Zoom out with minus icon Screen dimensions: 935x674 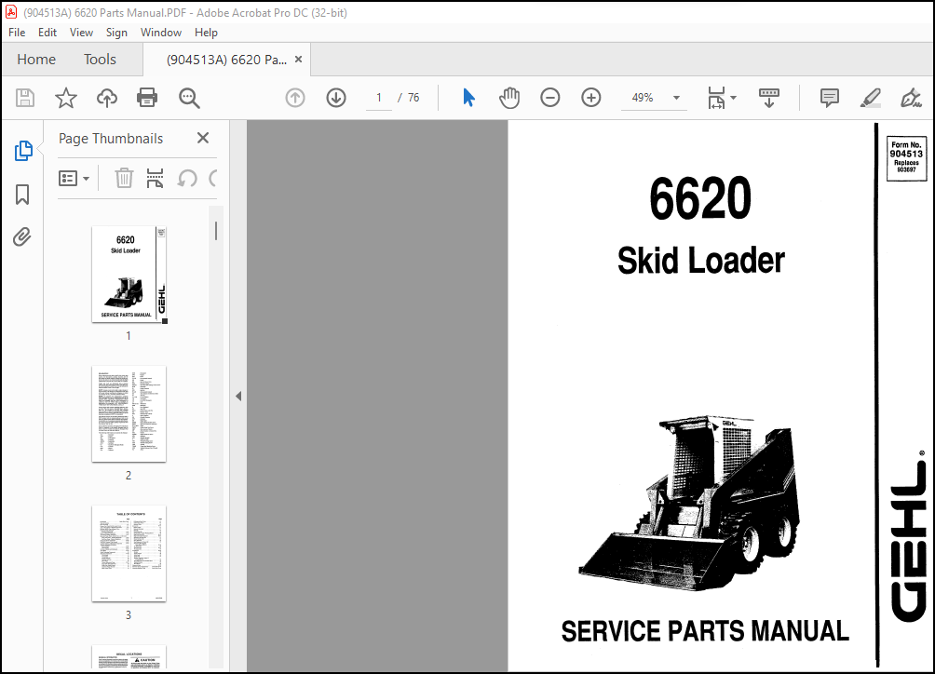coord(549,98)
